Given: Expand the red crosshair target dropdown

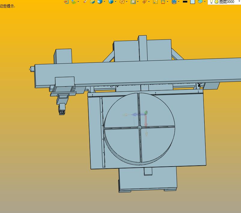Looking at the screenshot, I should 149,2.
